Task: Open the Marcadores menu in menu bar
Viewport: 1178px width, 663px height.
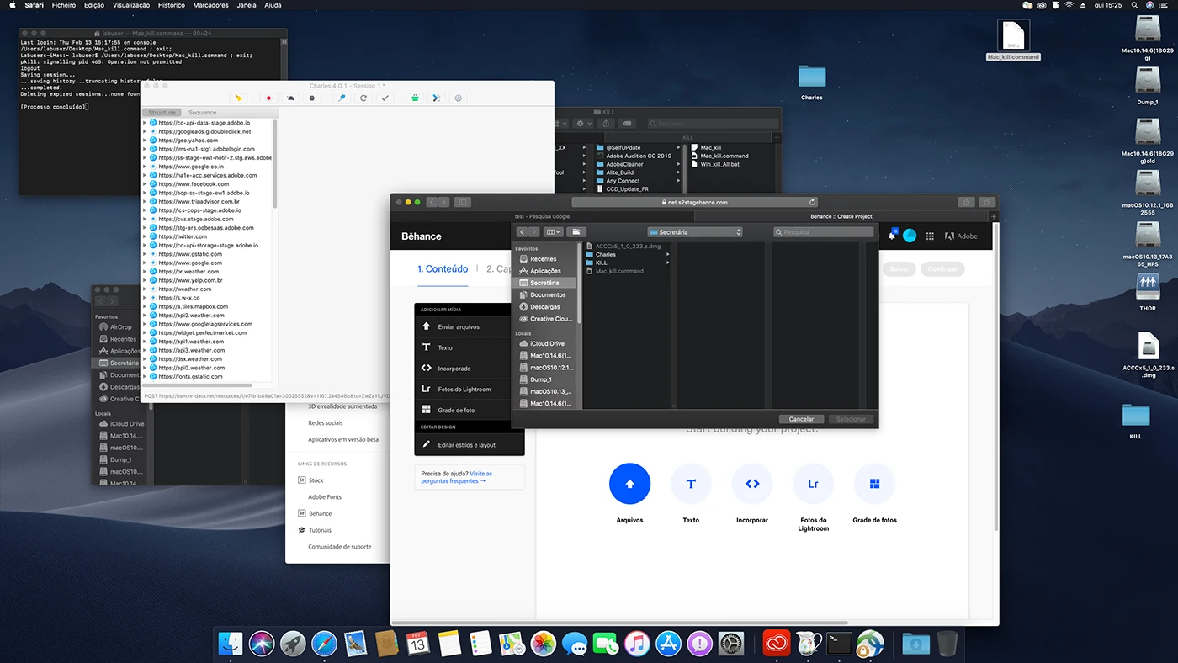Action: click(x=210, y=5)
